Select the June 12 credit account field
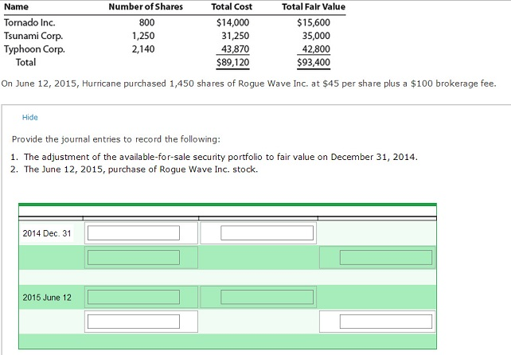The image size is (511, 355). 134,322
